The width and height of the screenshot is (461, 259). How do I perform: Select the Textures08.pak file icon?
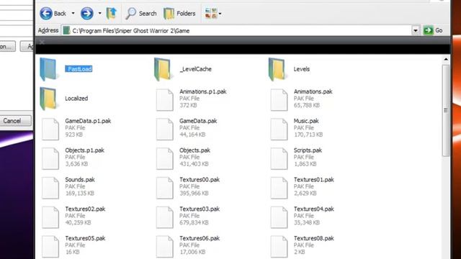click(279, 247)
